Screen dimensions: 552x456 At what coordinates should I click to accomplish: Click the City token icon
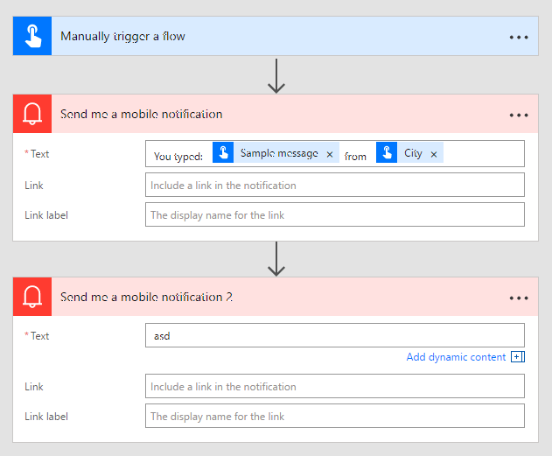(x=387, y=153)
